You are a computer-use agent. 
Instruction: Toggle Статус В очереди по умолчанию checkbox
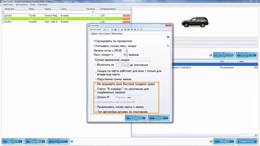point(96,90)
